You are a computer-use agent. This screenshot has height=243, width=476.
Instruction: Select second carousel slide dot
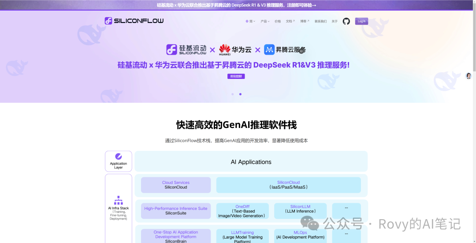[x=241, y=94]
